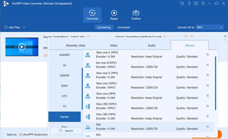
Task: Click the device category list scrollbar
Action: click(82, 89)
